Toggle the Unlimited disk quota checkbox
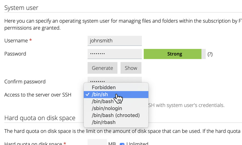 pos(122,144)
